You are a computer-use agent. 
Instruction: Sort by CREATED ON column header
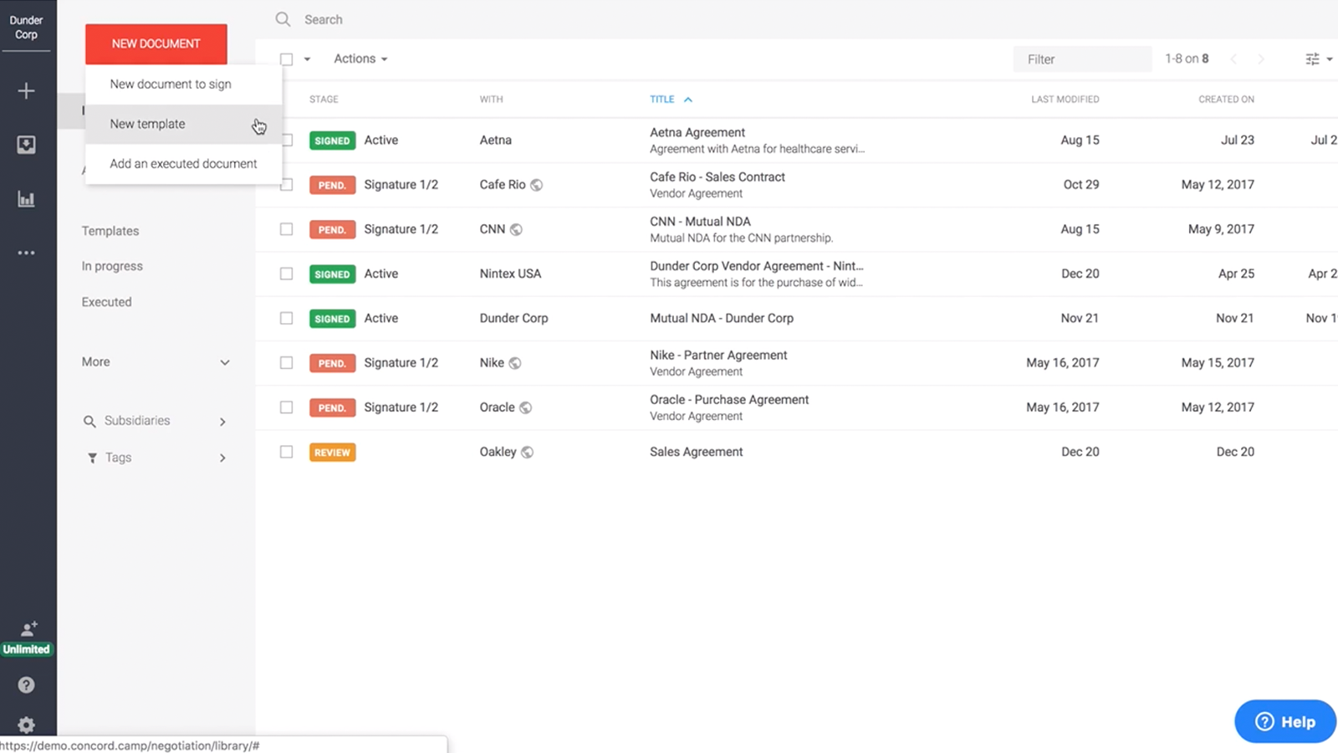(1226, 100)
